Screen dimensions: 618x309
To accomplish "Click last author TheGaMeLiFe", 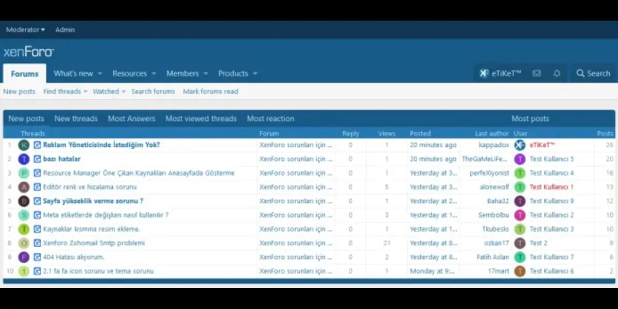I will pyautogui.click(x=485, y=159).
